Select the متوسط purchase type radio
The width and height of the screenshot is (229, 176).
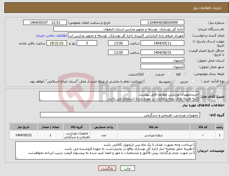tap(174, 81)
